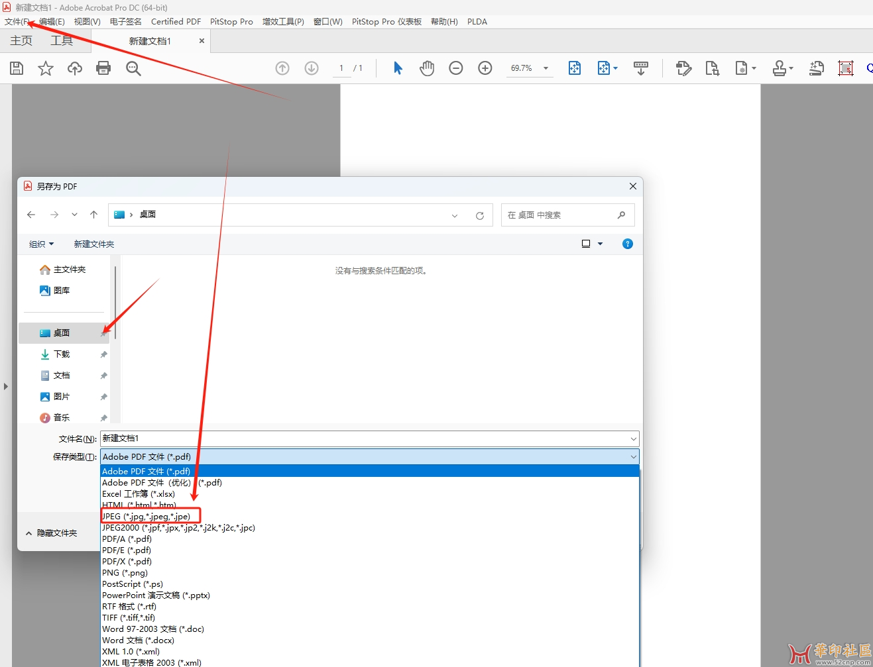Click the printer icon
Viewport: 873px width, 667px height.
103,68
